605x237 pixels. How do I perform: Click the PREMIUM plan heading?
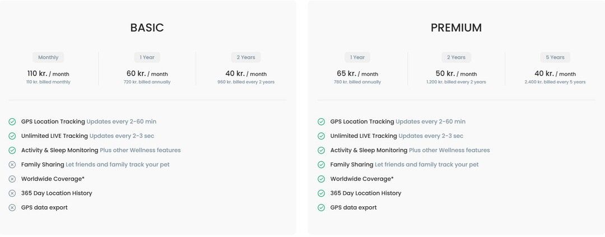coord(456,27)
